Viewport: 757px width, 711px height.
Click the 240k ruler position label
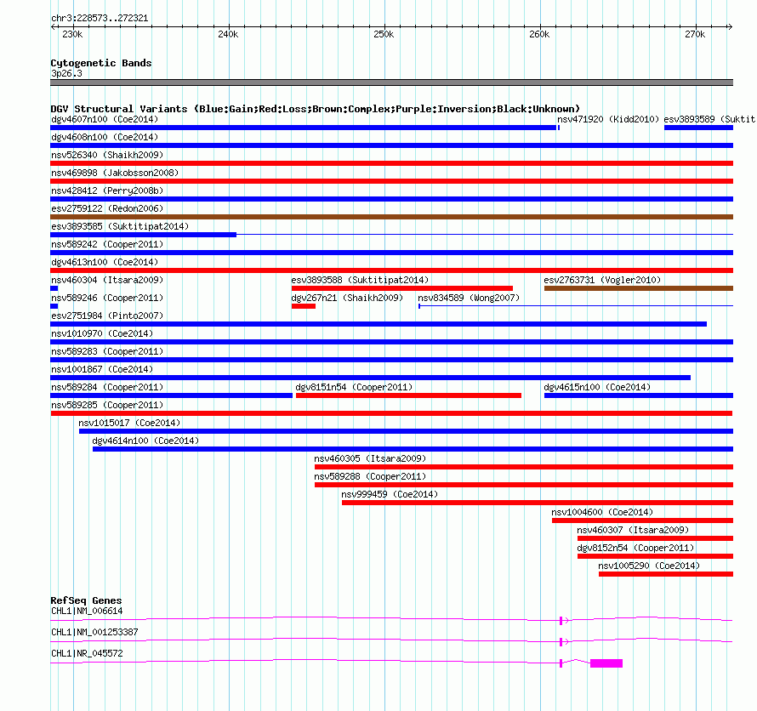[x=228, y=34]
